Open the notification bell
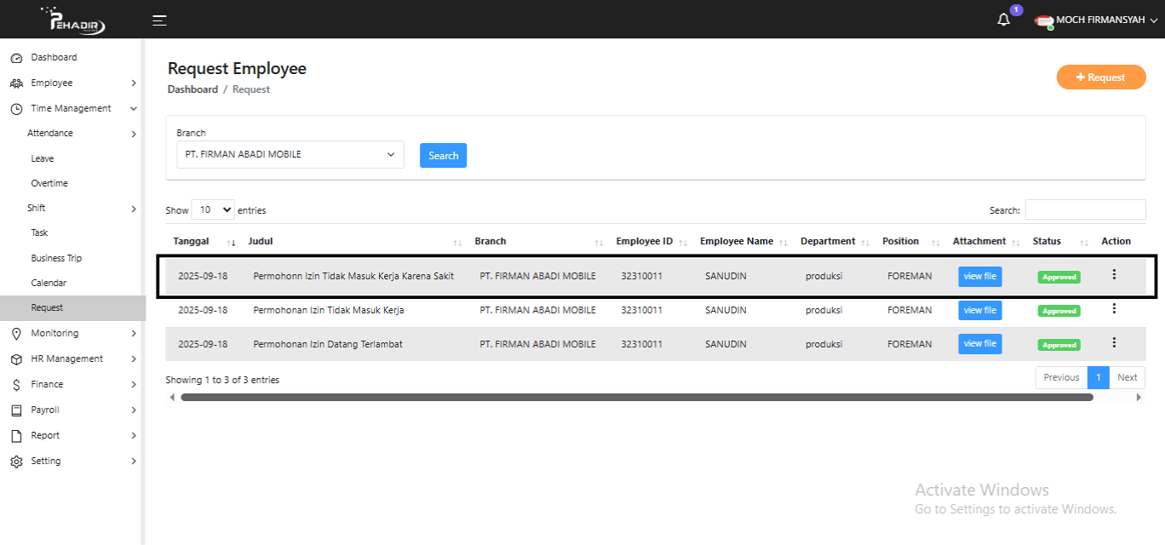 tap(1003, 20)
